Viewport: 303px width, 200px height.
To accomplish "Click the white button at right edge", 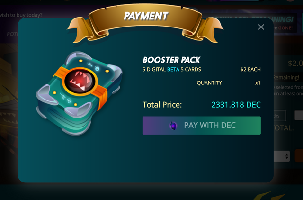I will click(x=299, y=116).
